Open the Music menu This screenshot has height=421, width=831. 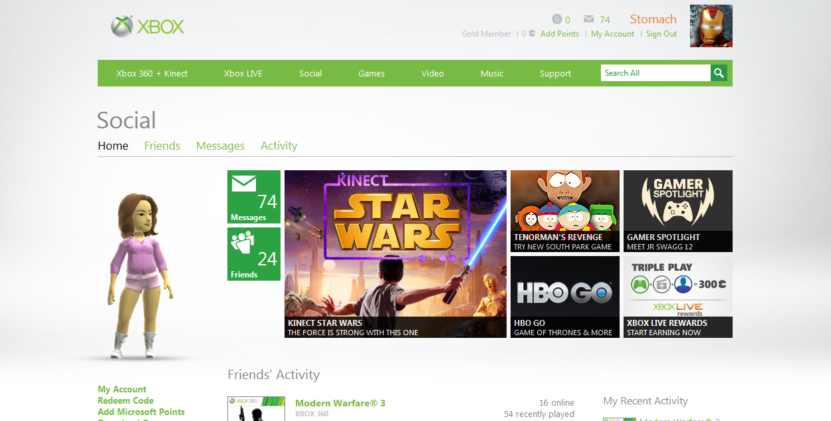(492, 74)
